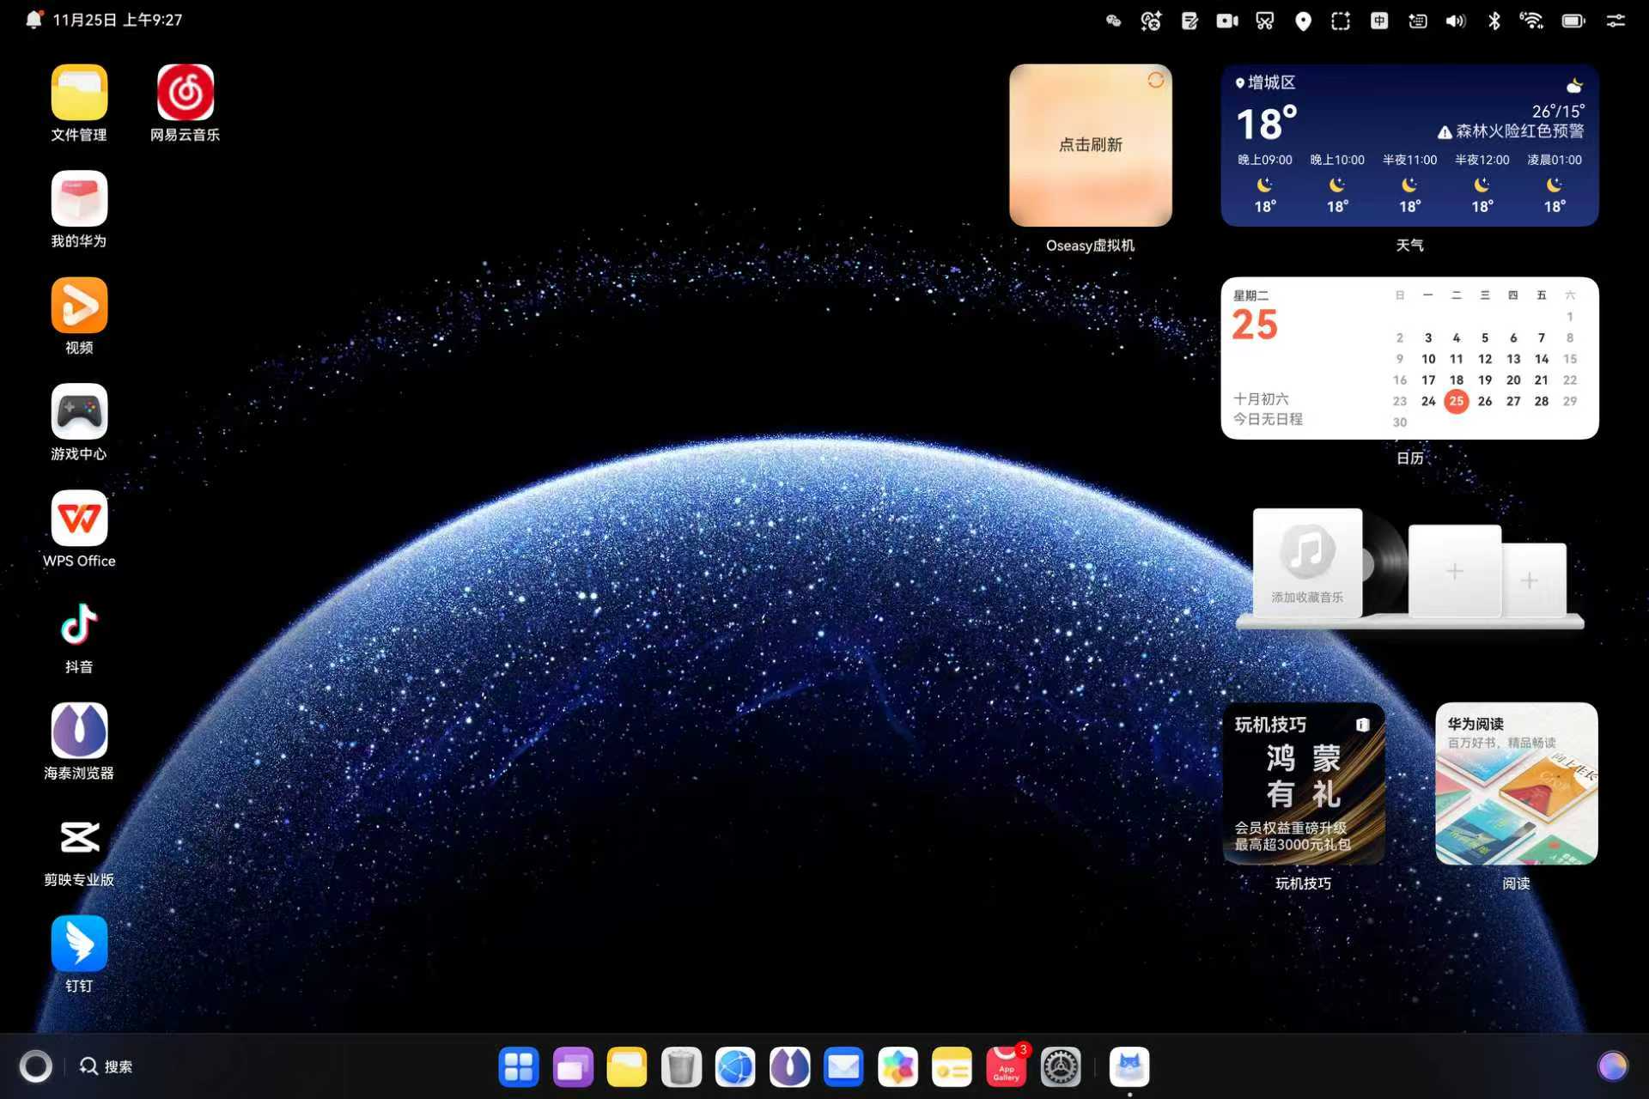Screen dimensions: 1649x1099
Task: Select the Chinese input method indicator
Action: (1378, 20)
